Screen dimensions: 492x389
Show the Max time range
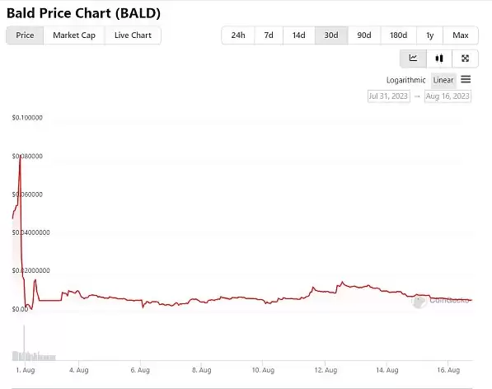(461, 35)
